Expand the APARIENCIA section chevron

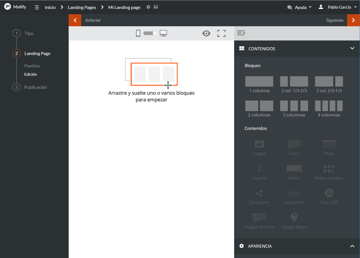352,246
